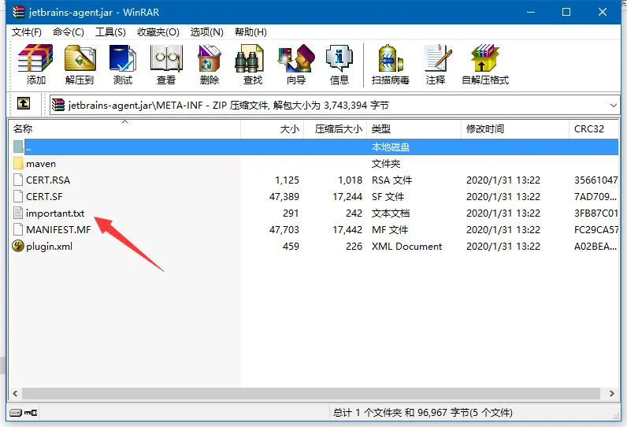Image resolution: width=627 pixels, height=427 pixels.
Task: Maximize the WinRAR window
Action: pos(566,12)
